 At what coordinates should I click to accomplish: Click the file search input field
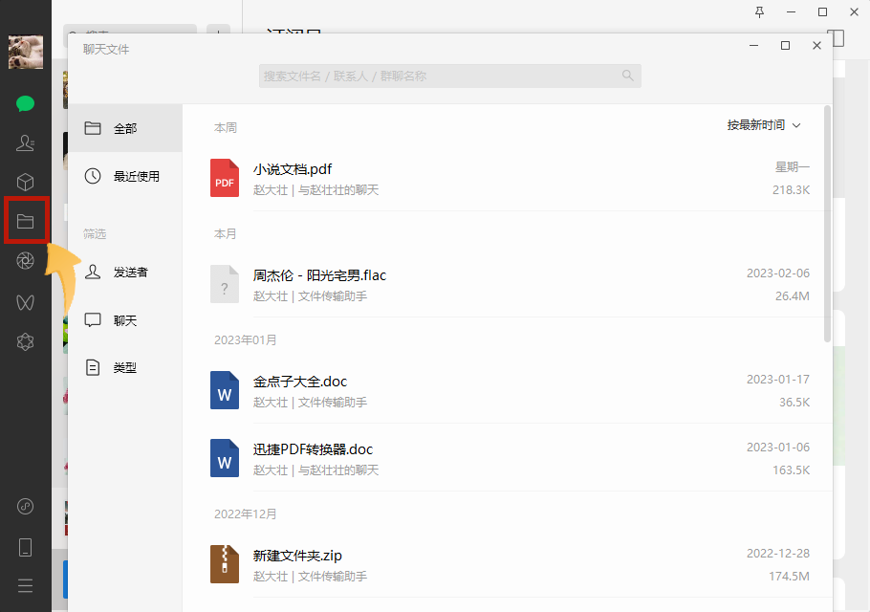point(450,76)
